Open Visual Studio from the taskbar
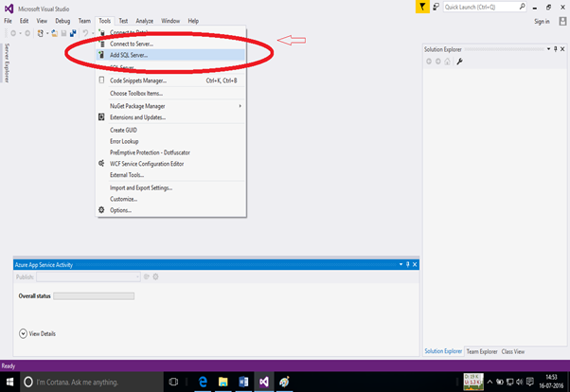This screenshot has height=392, width=570. coord(264,382)
